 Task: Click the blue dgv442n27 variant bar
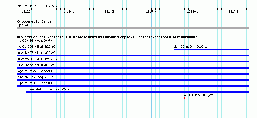click(133, 56)
